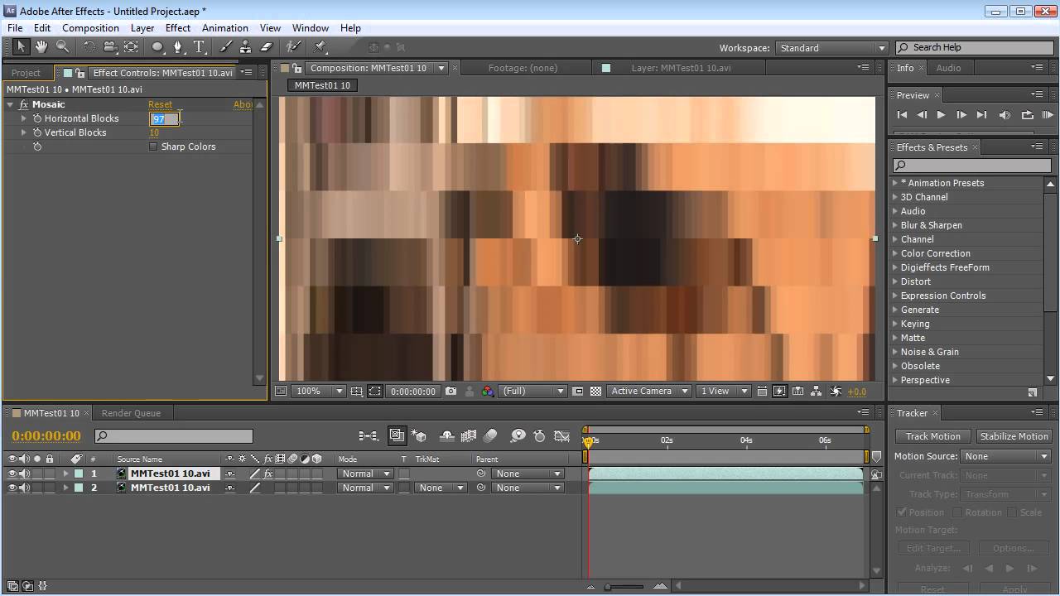Open the 1 View layout dropdown

(x=722, y=391)
